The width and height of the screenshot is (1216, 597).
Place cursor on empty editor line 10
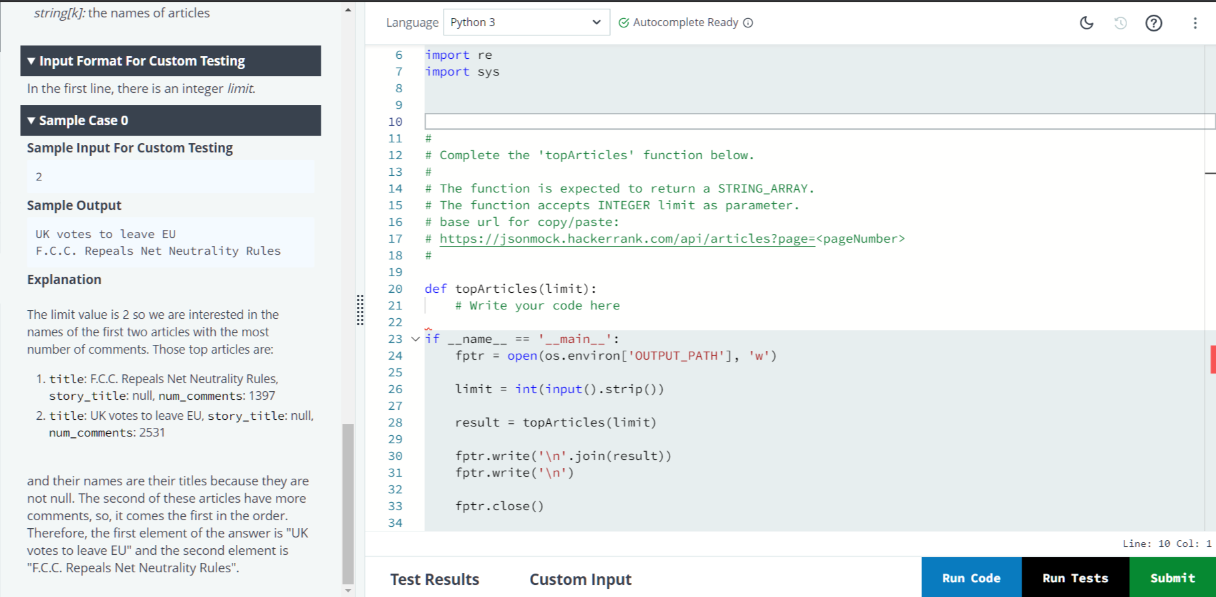(820, 121)
